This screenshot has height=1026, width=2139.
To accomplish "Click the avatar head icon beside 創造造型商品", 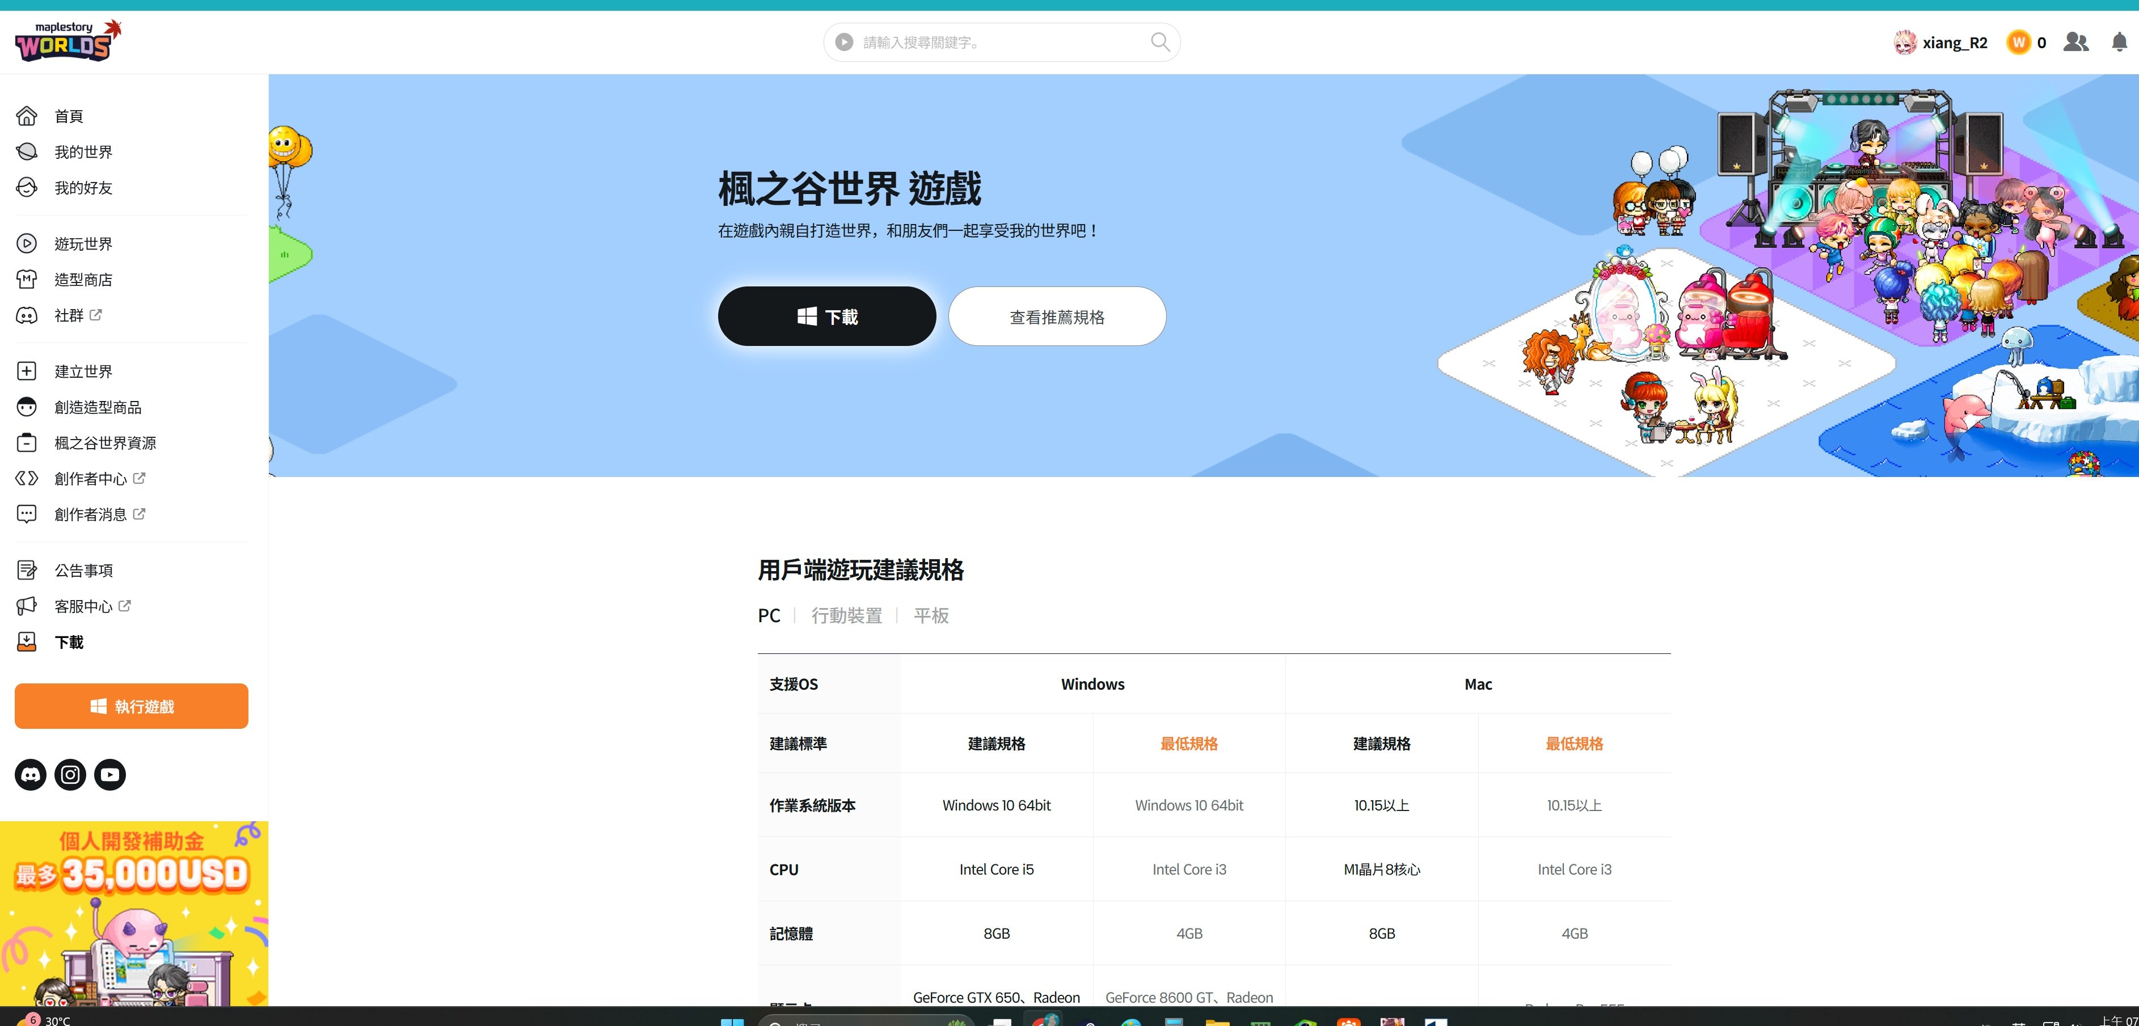I will click(x=27, y=407).
